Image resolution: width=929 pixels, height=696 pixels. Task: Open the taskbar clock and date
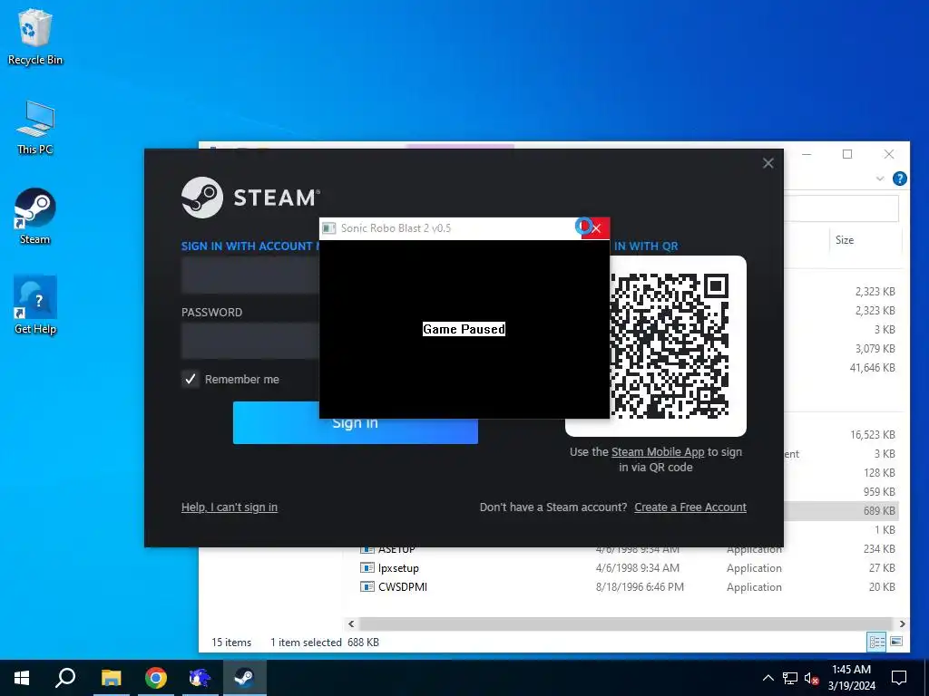pos(851,678)
